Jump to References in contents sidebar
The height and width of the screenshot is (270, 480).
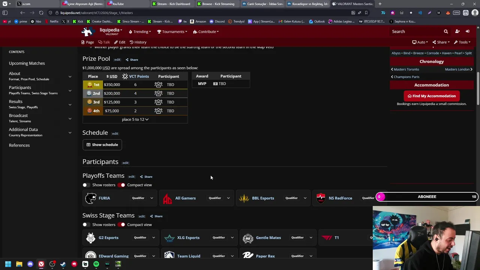[19, 145]
